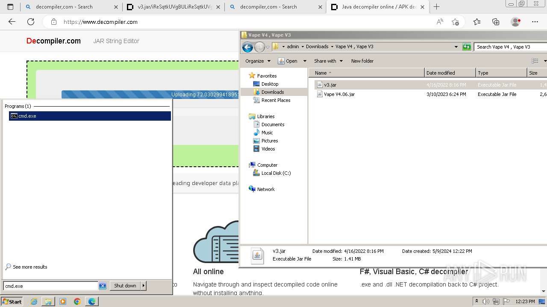
Task: Click the read aloud icon in address bar
Action: (440, 22)
